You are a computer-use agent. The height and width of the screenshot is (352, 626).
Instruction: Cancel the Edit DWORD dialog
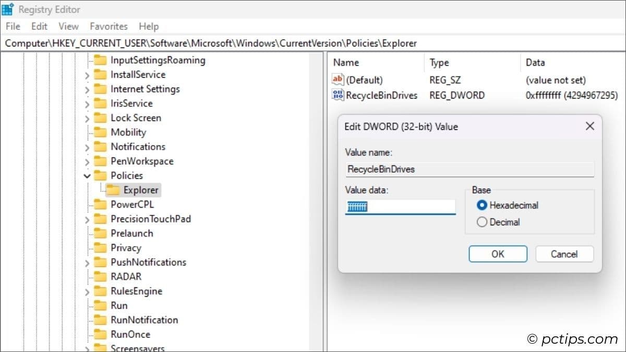tap(564, 254)
